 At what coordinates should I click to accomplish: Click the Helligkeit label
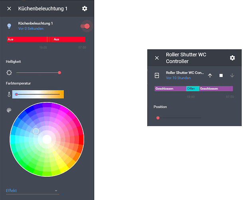point(13,62)
